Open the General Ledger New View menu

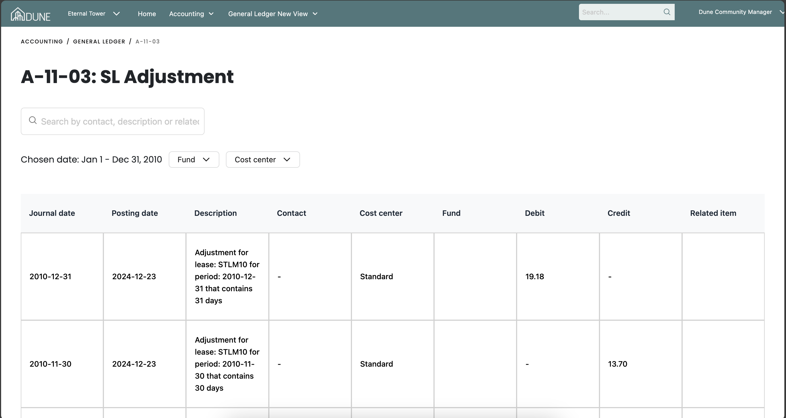[x=273, y=14]
